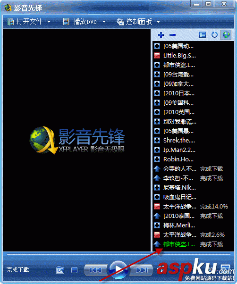237x284 pixels.
Task: Stop playback with the square stop button
Action: 74,270
